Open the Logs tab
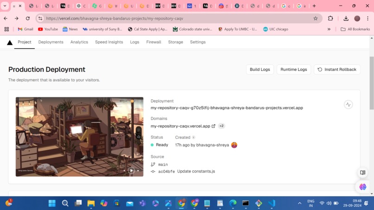374x210 pixels. tap(135, 42)
